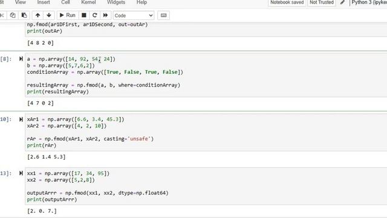Screen dimensions: 387x218
Task: Click output text [2.6 1.4 5.3]
Action: 47,157
